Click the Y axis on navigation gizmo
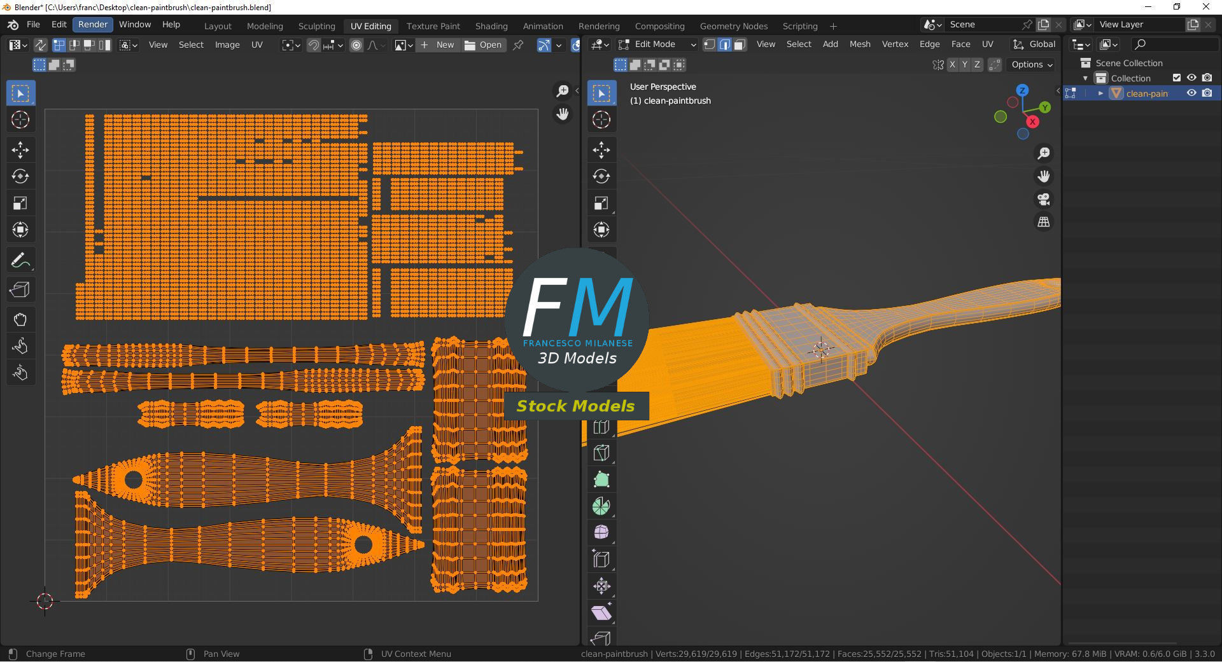 pos(1044,107)
